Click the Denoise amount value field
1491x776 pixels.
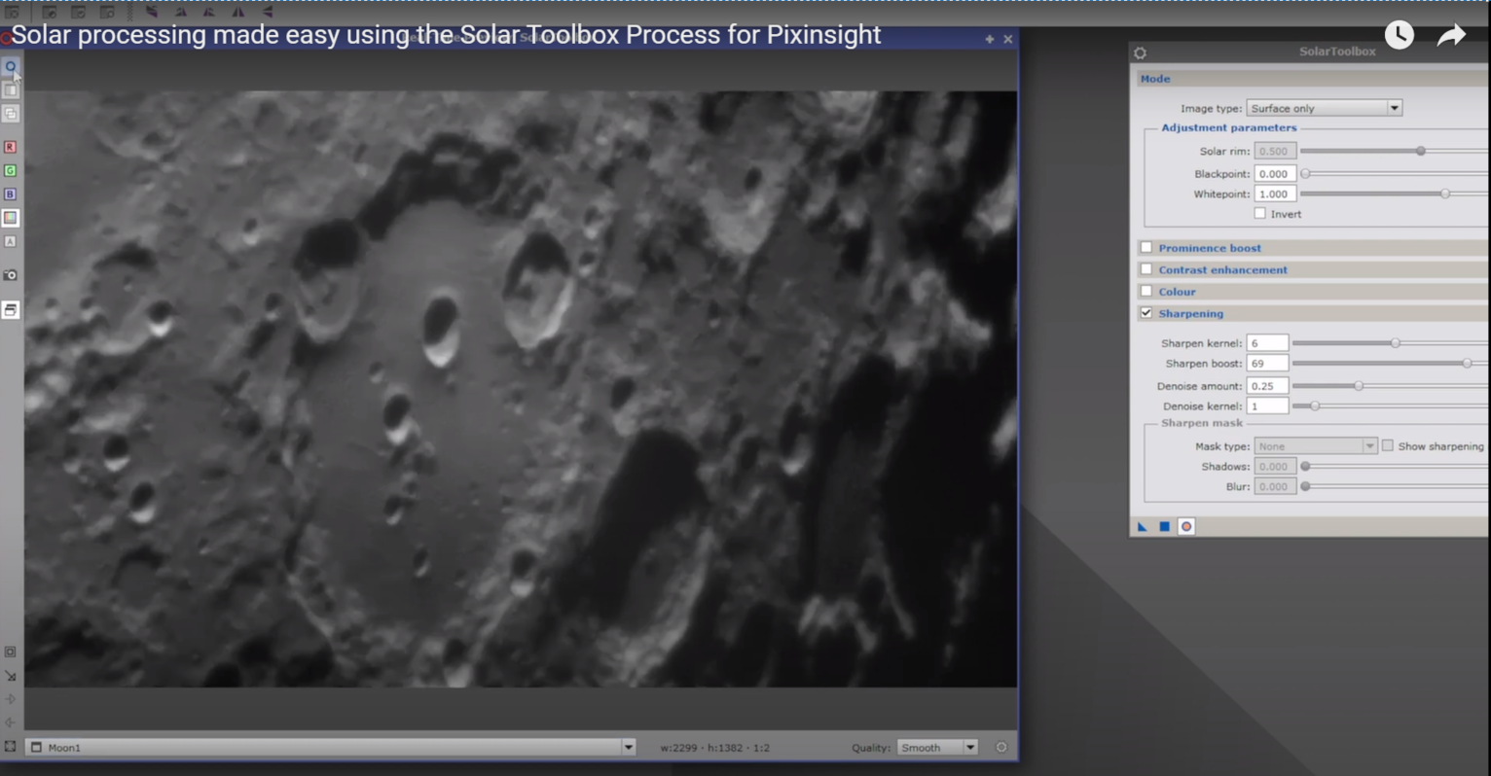[x=1267, y=386]
